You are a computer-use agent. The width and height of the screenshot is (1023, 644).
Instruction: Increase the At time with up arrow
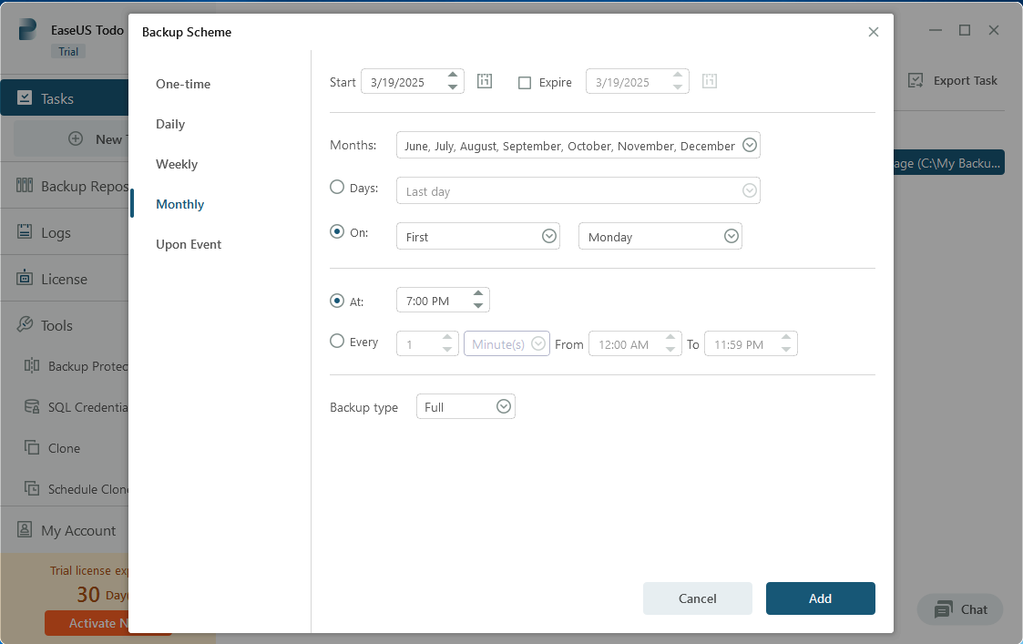(x=477, y=293)
